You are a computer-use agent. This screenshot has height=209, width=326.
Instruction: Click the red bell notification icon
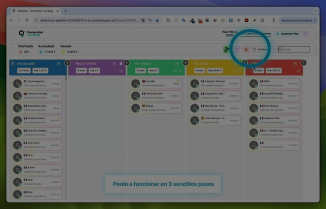(246, 50)
